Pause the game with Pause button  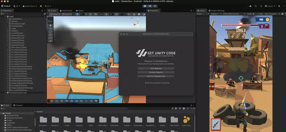[x=150, y=6]
